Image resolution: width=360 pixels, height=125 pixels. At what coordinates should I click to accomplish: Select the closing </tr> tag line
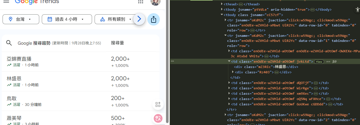(232, 110)
